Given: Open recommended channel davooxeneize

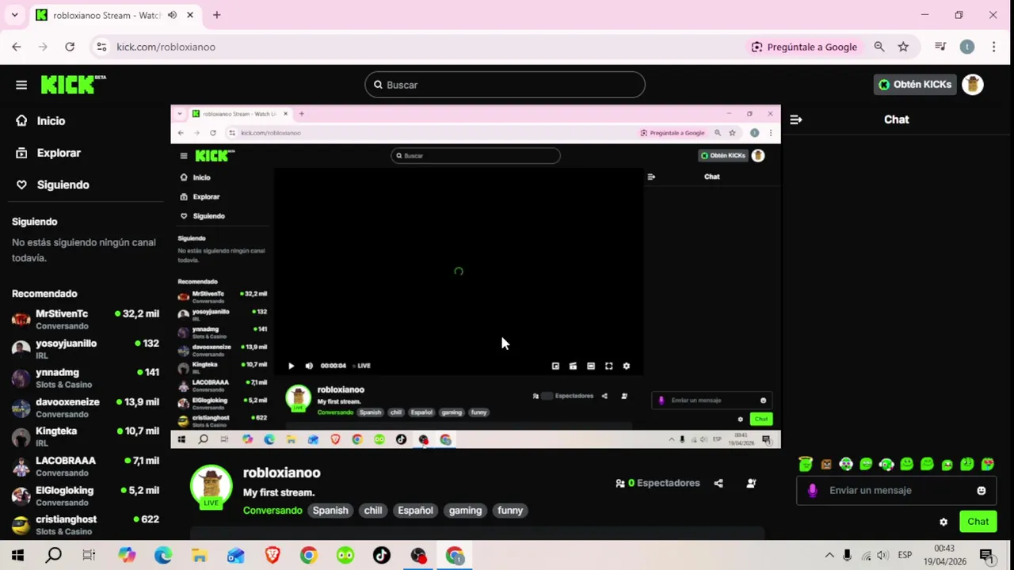Looking at the screenshot, I should click(x=86, y=408).
